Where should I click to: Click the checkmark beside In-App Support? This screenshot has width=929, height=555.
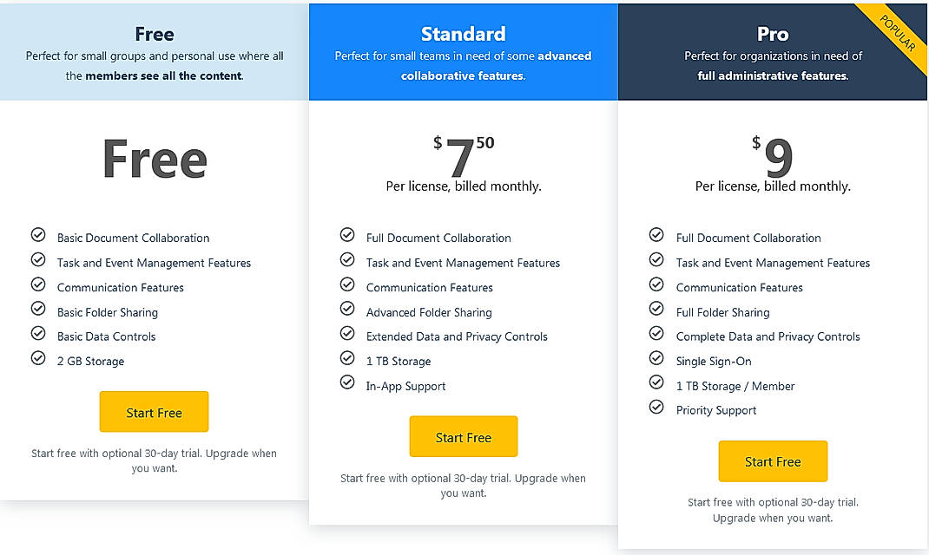click(348, 382)
